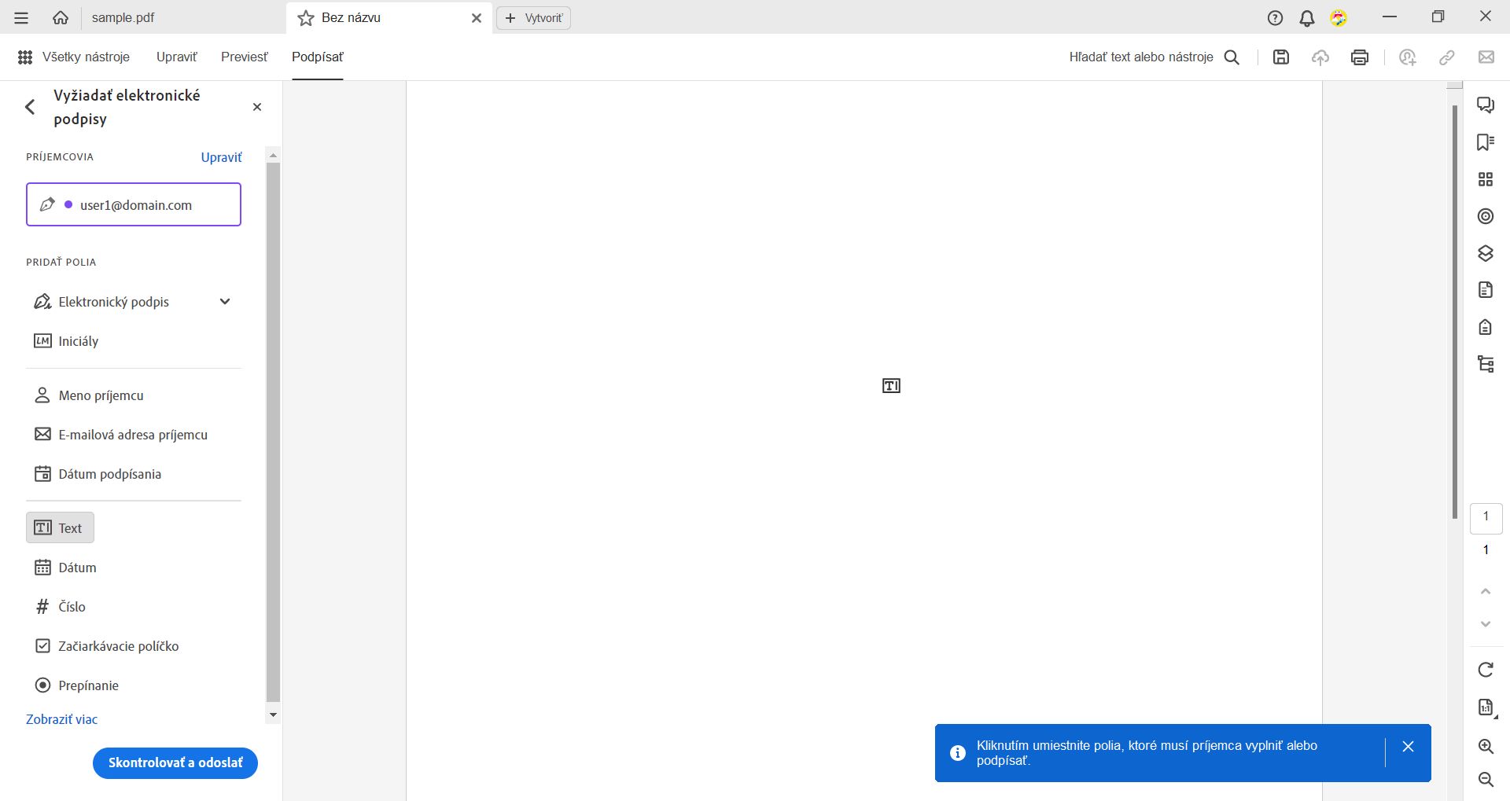Click the left panel scrollbar
This screenshot has height=801, width=1510.
point(274,431)
